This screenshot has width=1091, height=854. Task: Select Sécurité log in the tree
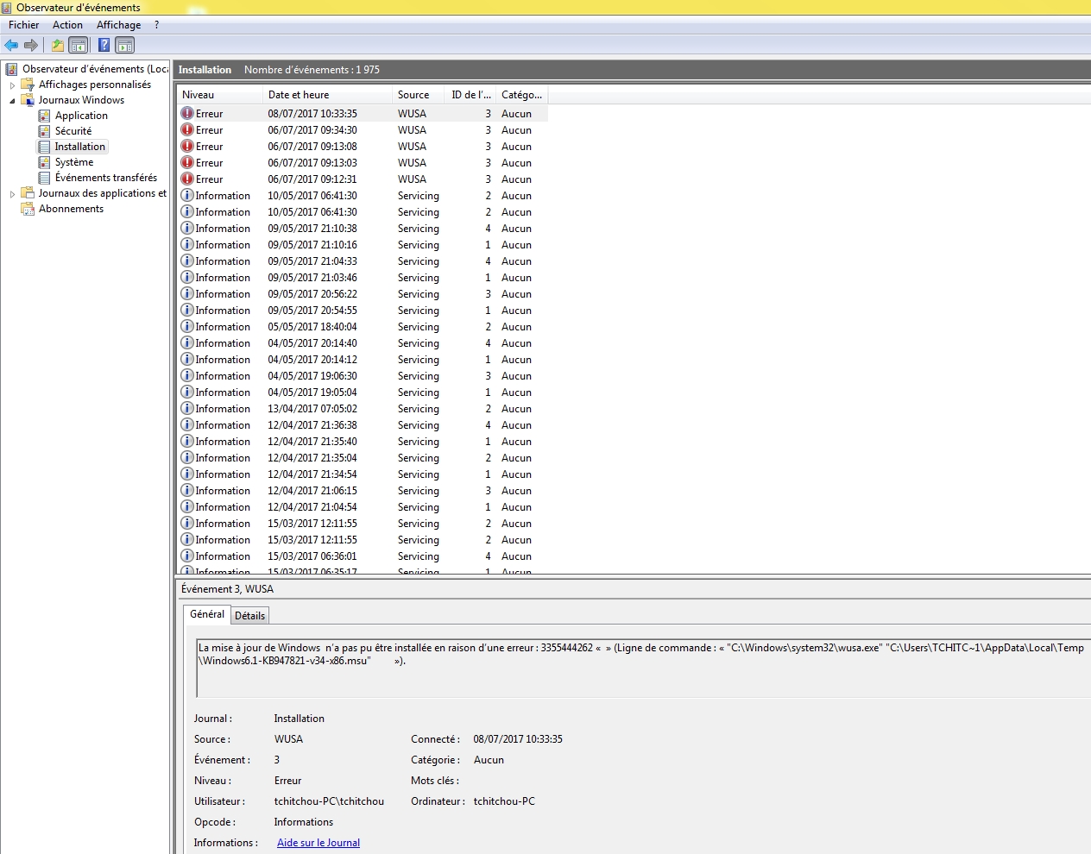coord(73,131)
